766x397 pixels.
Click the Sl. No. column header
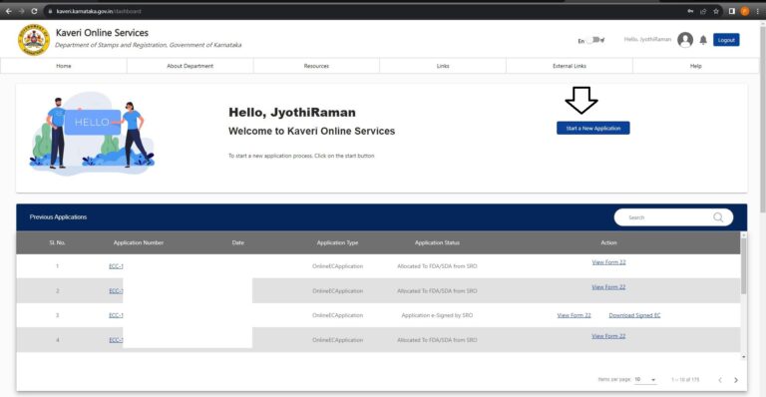click(57, 242)
